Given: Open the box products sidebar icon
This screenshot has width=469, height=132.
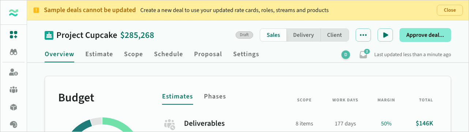Looking at the screenshot, I should pos(14,107).
